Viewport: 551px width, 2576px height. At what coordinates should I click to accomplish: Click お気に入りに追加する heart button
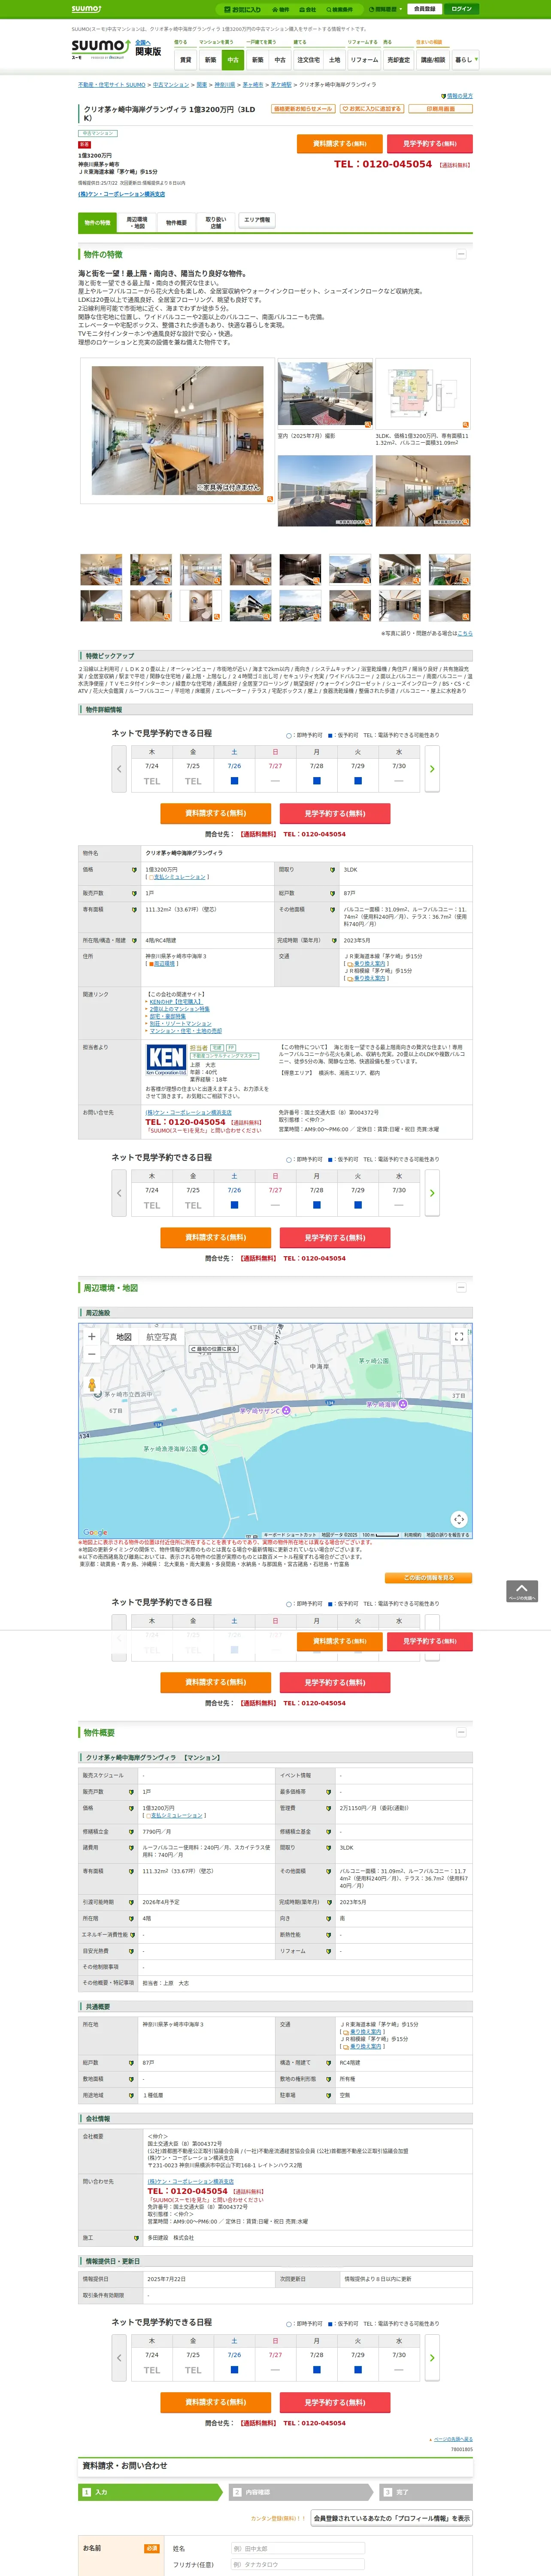[x=372, y=108]
